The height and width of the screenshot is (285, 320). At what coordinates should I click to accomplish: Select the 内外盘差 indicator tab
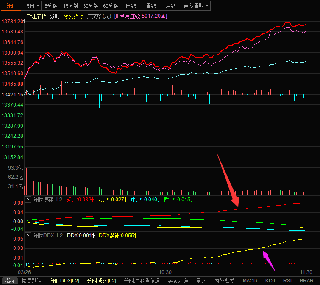224,281
